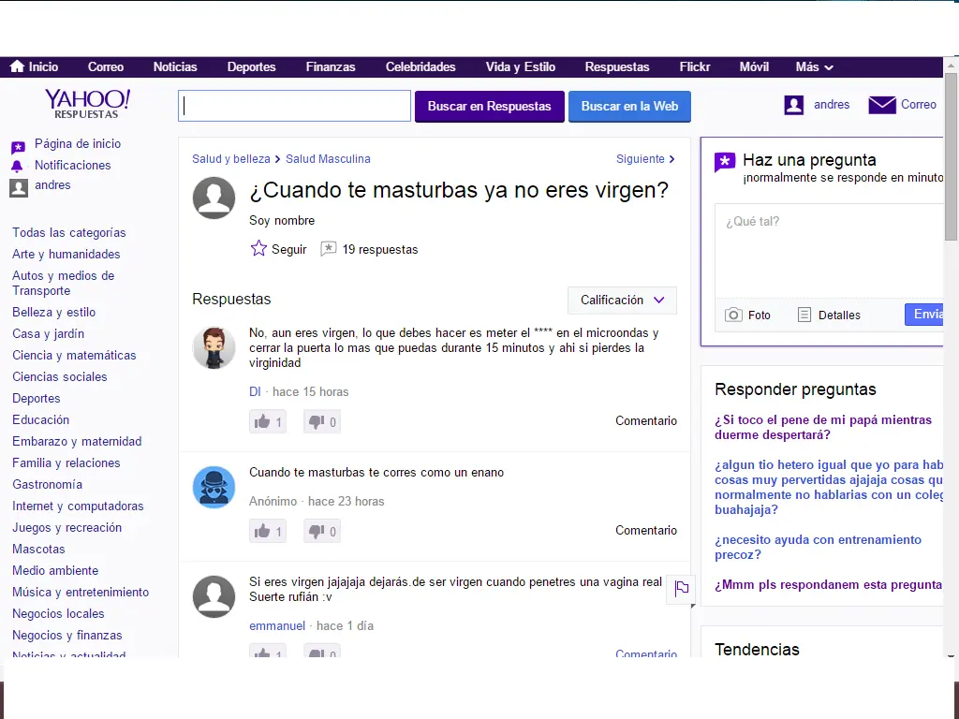Open Móvil in top navigation
Image resolution: width=959 pixels, height=719 pixels.
pos(754,67)
